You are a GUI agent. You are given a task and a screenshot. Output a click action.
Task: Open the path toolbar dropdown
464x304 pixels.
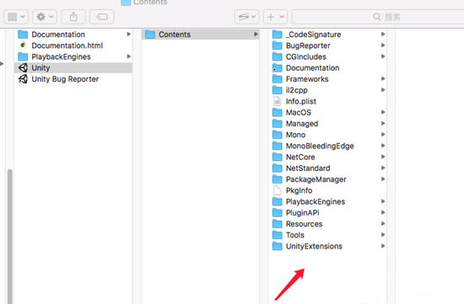246,17
